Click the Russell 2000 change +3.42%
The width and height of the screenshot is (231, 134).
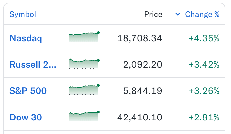pos(204,65)
